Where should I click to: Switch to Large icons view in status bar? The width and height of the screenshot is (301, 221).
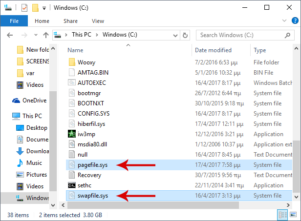(293, 215)
